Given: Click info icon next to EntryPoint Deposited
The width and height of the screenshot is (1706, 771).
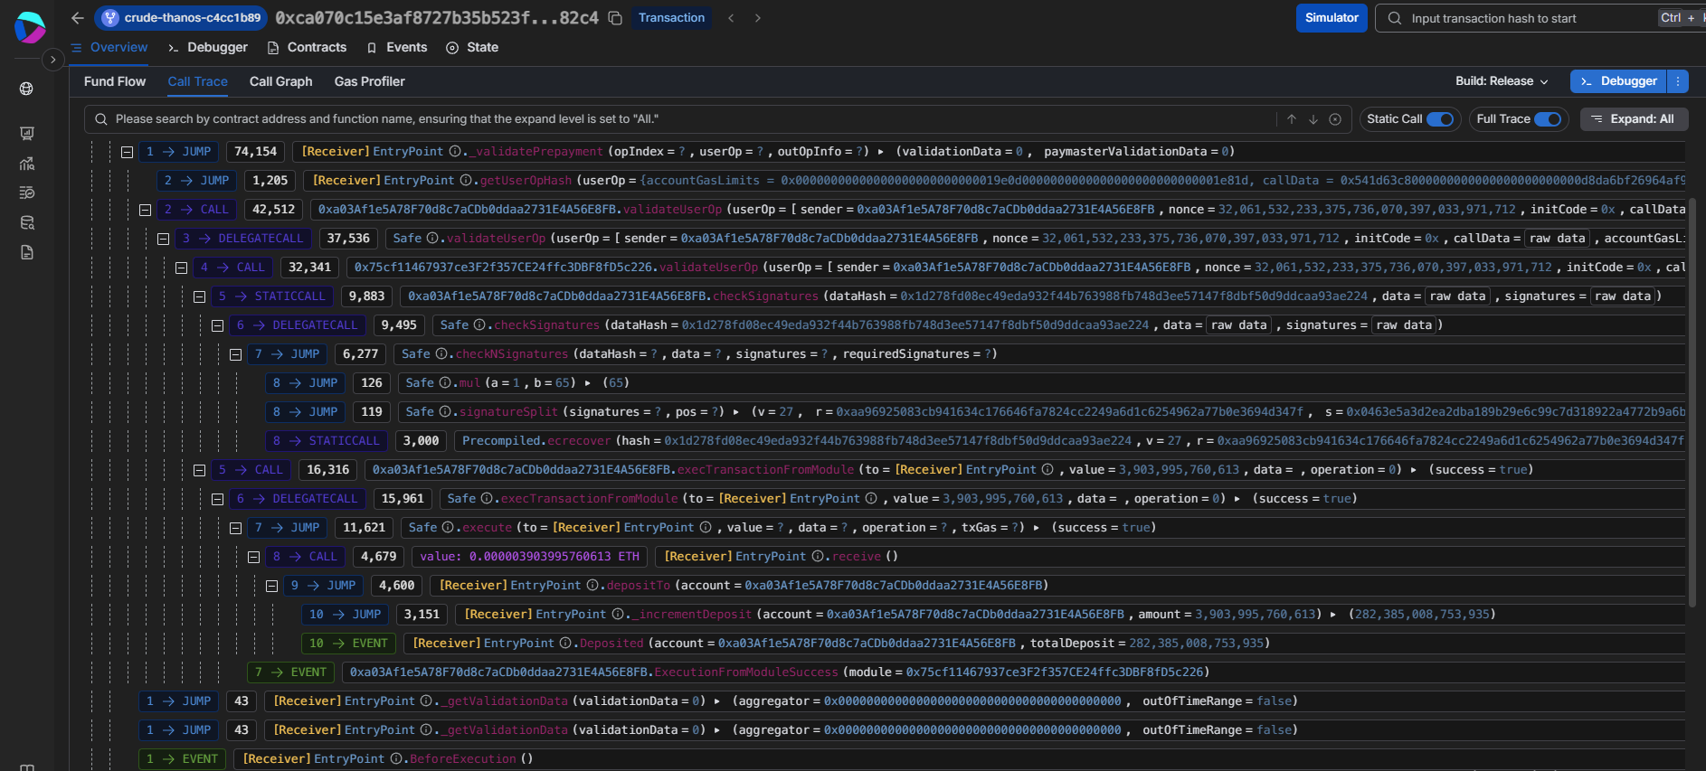Looking at the screenshot, I should tap(565, 644).
